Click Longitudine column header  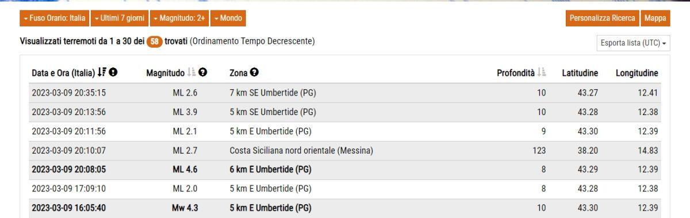coord(637,73)
